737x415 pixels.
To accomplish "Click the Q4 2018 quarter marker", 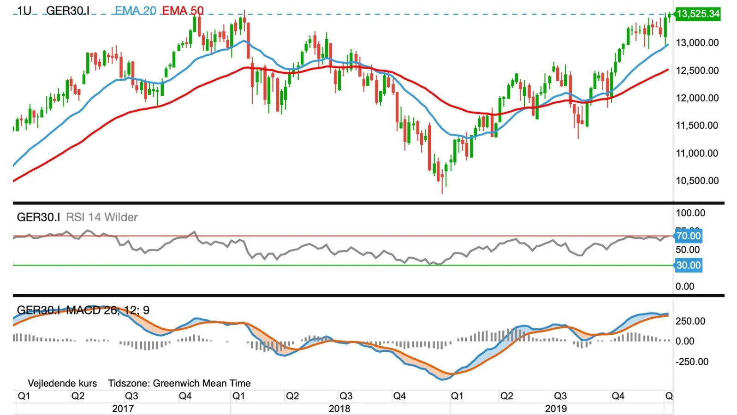I will [399, 396].
